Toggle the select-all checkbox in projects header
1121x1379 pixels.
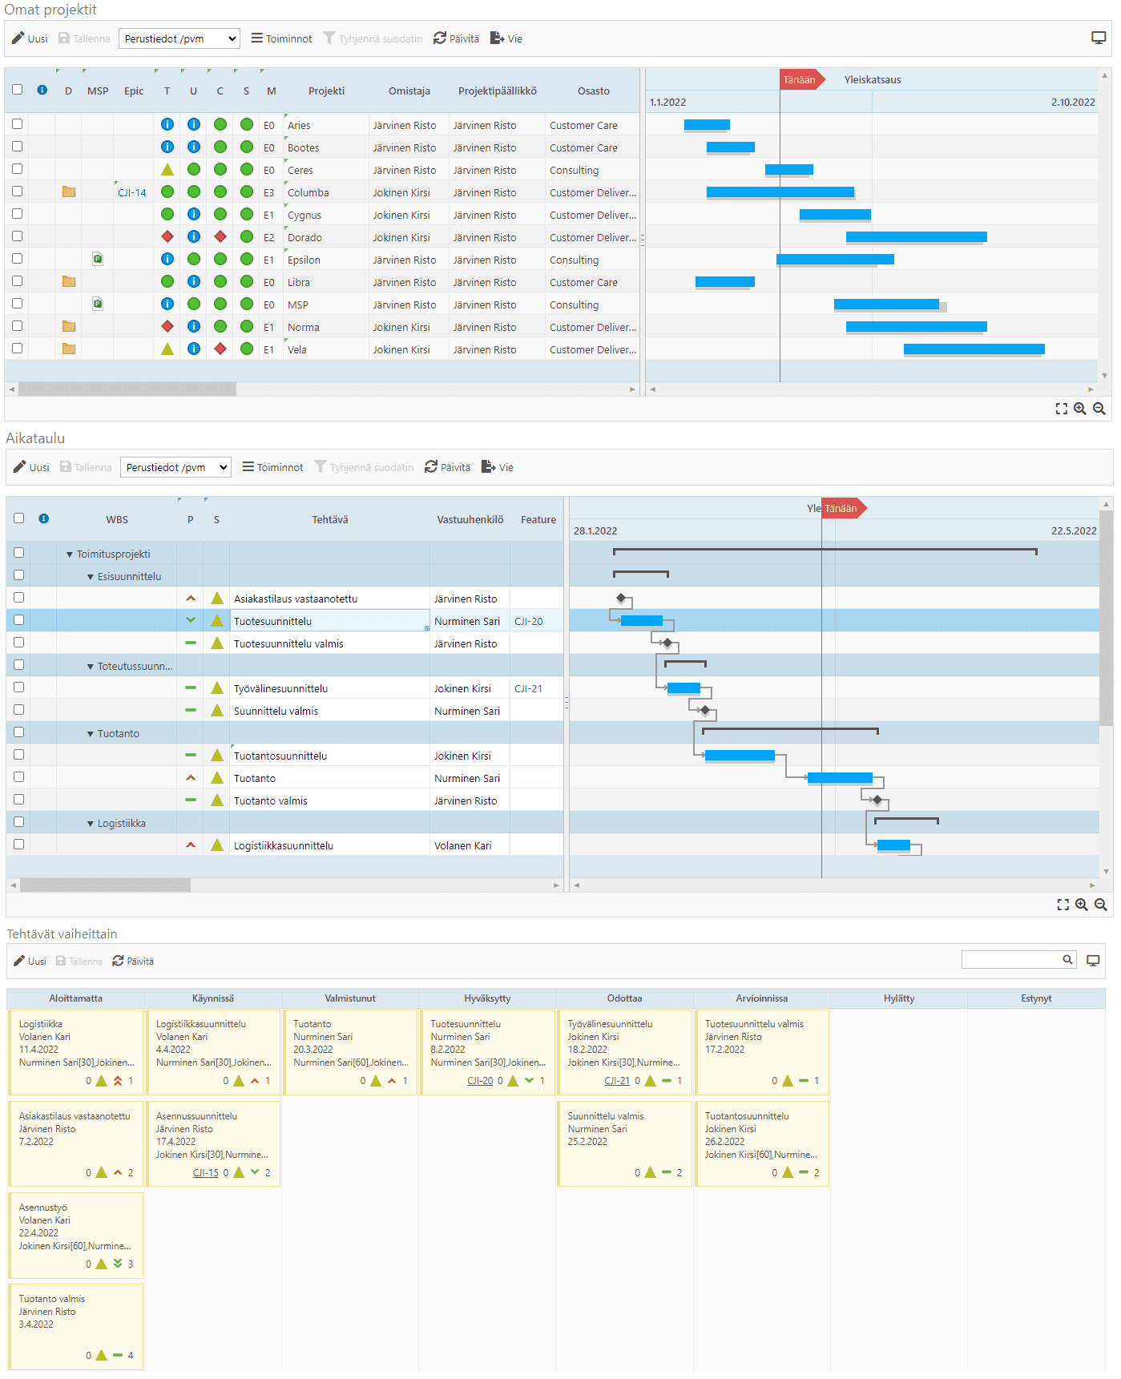tap(18, 90)
